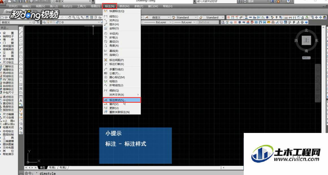Choose 标注样式(S)... dimension style entry
Viewport: 328px width, 175px height.
[122, 100]
